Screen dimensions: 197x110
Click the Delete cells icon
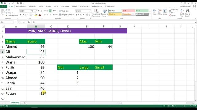click(x=160, y=11)
